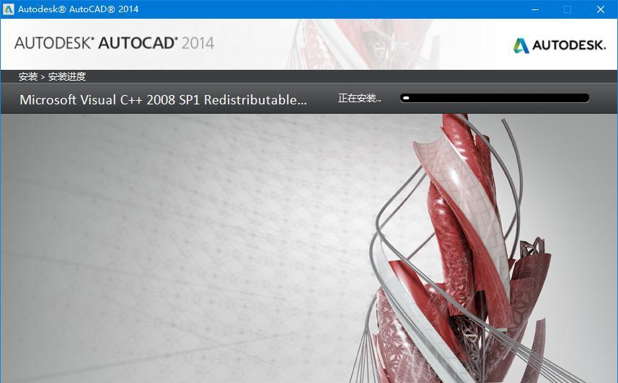Click the AutoCAD app icon in title bar
The height and width of the screenshot is (383, 618).
[x=8, y=9]
